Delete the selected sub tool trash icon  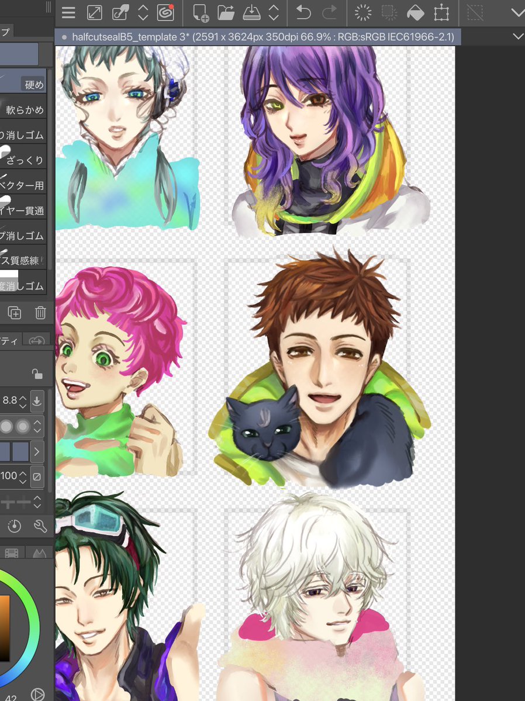point(40,313)
